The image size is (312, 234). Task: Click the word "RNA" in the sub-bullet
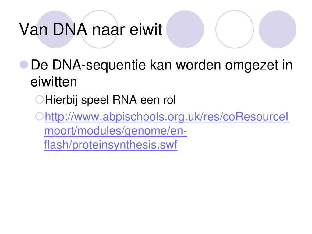point(125,100)
